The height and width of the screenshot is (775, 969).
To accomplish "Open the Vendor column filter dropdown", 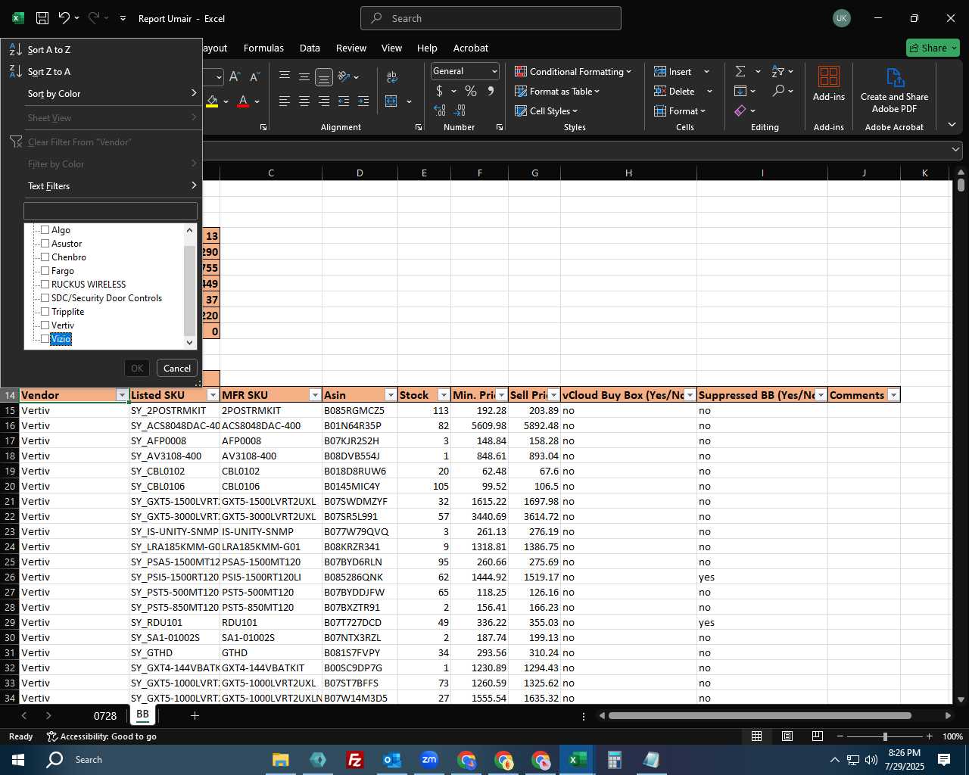I will coord(122,395).
